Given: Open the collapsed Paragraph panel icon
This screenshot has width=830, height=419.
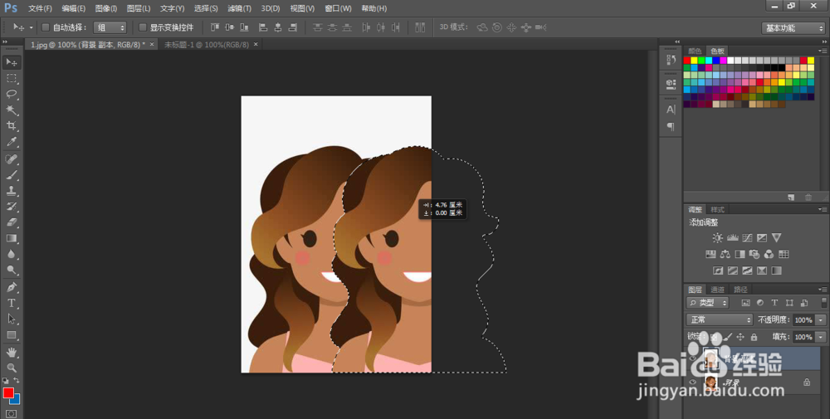Looking at the screenshot, I should 671,126.
